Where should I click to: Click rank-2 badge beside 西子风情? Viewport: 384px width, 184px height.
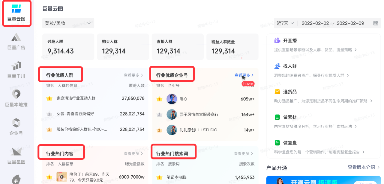[x=160, y=115]
